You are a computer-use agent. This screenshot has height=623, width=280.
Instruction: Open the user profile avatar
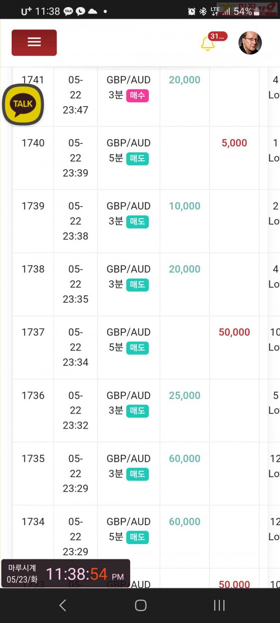[x=250, y=43]
